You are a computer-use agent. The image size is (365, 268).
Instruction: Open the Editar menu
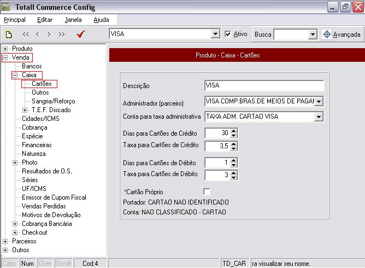point(45,20)
